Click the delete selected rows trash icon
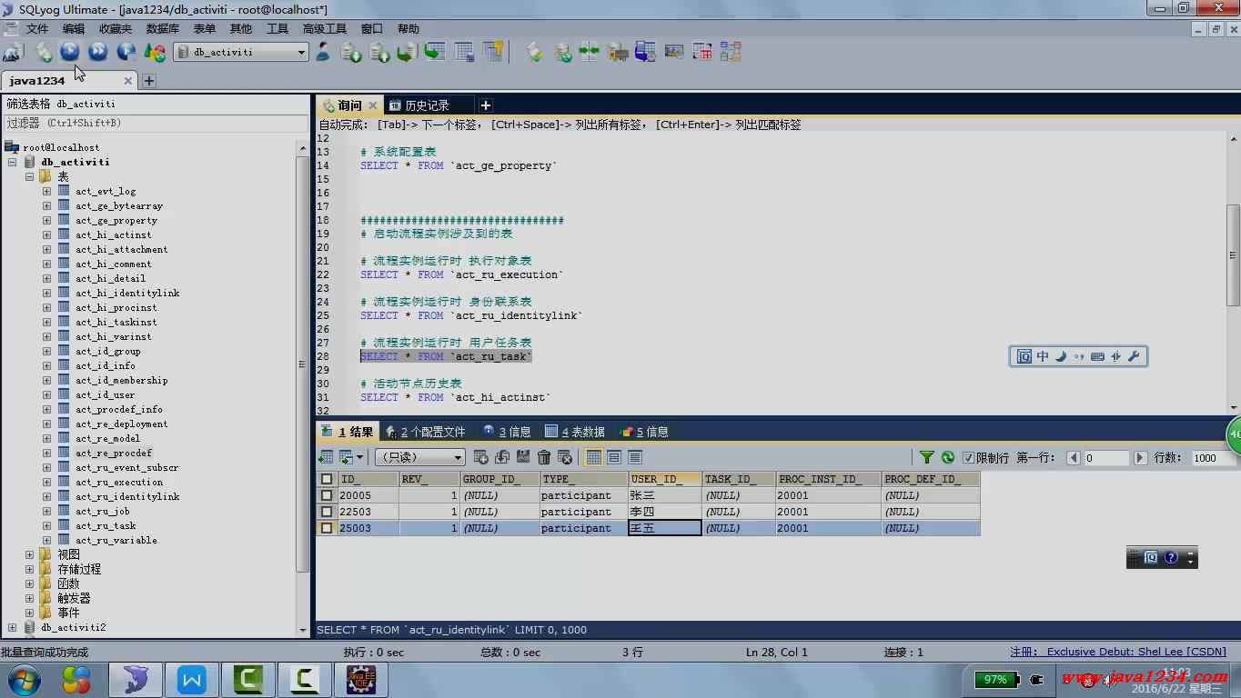Image resolution: width=1241 pixels, height=698 pixels. [544, 457]
